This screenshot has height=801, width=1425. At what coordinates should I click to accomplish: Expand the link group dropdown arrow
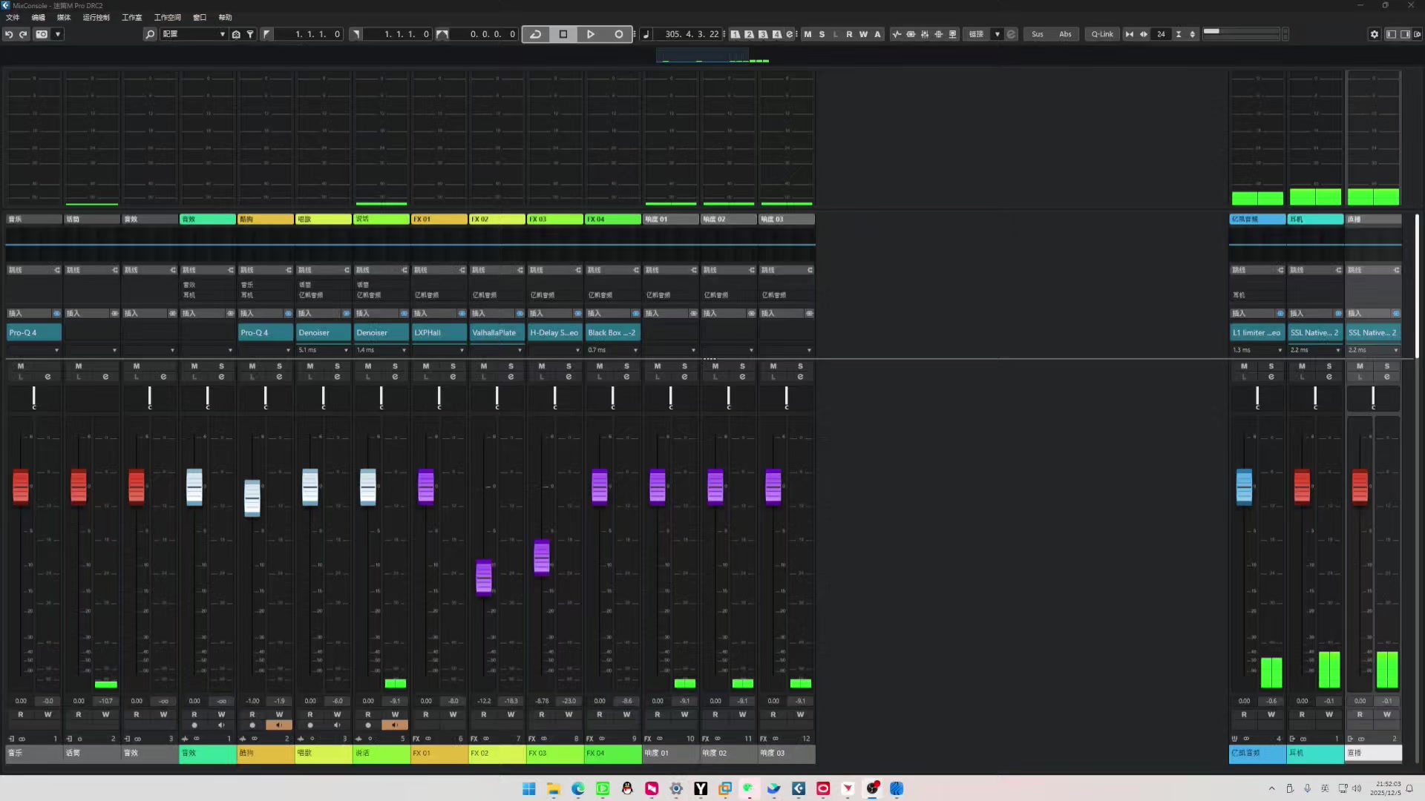coord(997,34)
